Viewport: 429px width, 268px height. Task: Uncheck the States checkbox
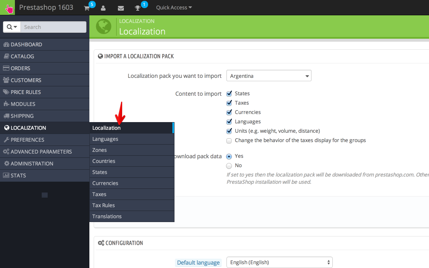click(229, 94)
